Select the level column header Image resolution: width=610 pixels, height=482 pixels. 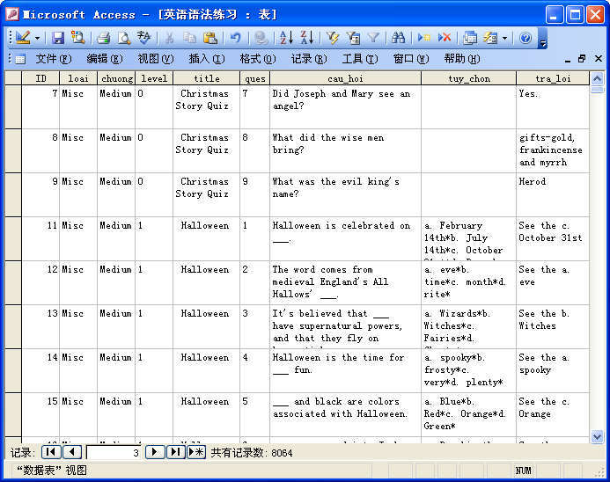tap(154, 78)
